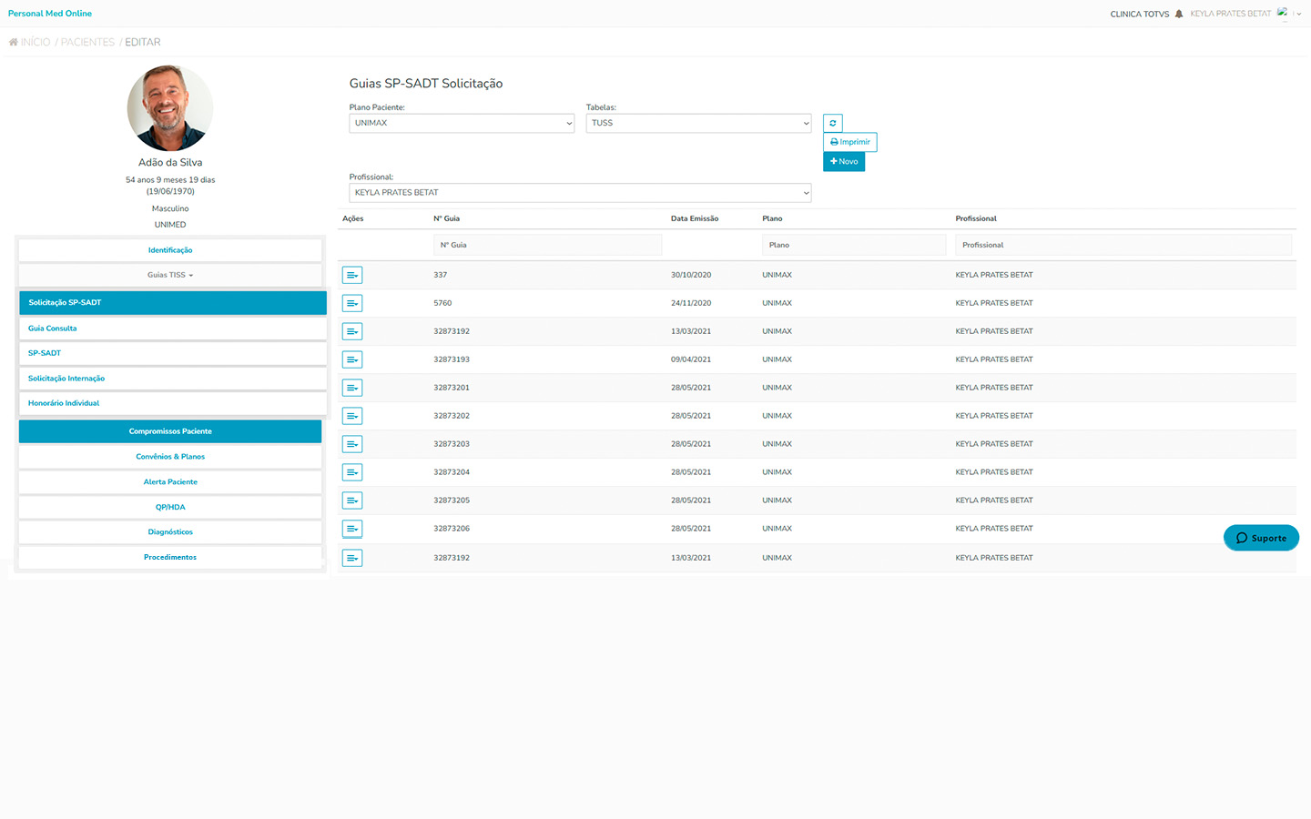Open the Tabelas TUSS dropdown
The height and width of the screenshot is (819, 1311).
698,123
